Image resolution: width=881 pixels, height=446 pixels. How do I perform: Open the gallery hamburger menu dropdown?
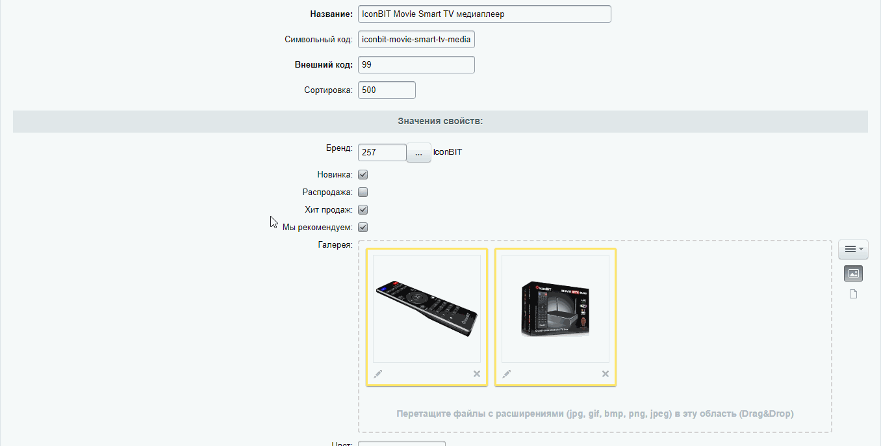[x=854, y=249]
